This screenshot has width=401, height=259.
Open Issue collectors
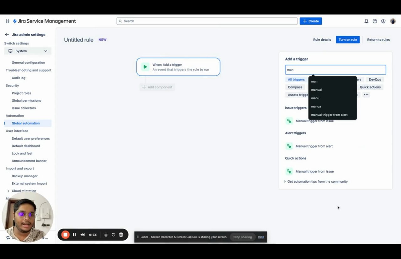[x=24, y=108]
